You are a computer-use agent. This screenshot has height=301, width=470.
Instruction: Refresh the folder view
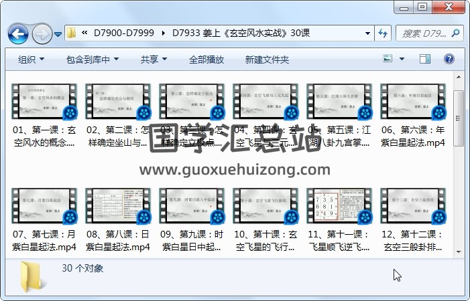pos(383,33)
